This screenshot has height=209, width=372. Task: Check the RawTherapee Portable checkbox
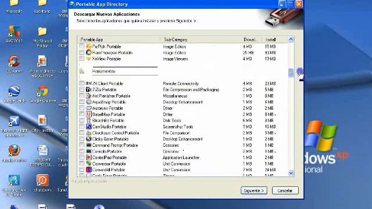coord(81,52)
